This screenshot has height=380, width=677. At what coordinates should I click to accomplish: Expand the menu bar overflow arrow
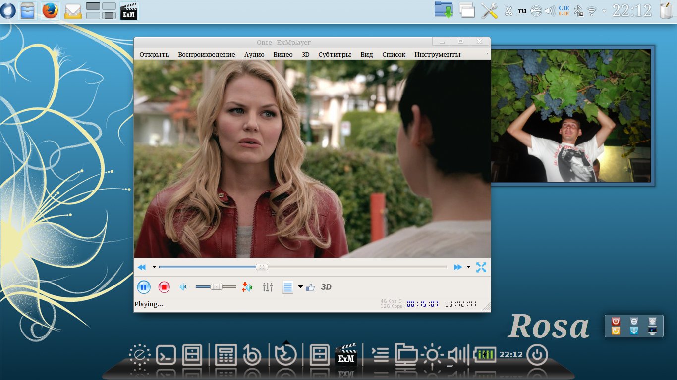point(487,54)
